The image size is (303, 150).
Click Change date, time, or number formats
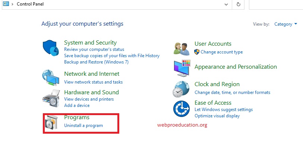click(232, 92)
